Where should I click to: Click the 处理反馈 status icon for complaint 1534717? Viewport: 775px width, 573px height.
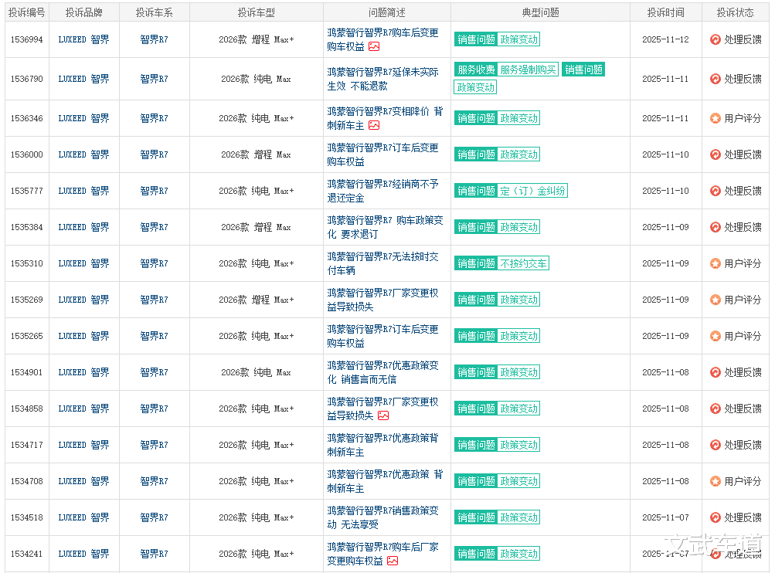coord(716,445)
